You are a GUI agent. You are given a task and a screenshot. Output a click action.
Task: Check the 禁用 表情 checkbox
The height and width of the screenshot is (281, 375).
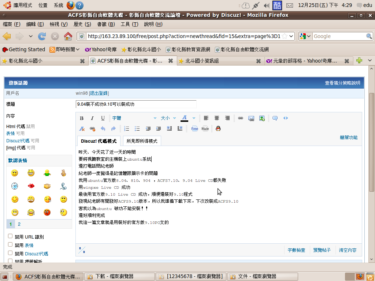click(10, 245)
